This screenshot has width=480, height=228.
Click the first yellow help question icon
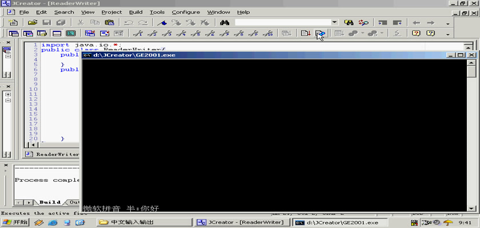click(416, 33)
